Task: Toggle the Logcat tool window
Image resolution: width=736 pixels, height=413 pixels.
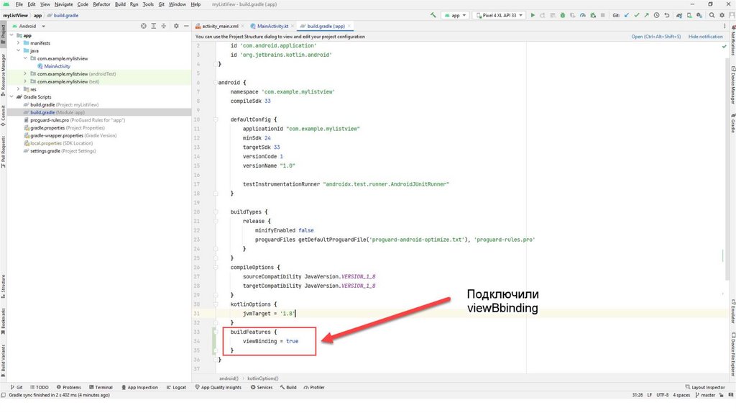Action: click(176, 387)
